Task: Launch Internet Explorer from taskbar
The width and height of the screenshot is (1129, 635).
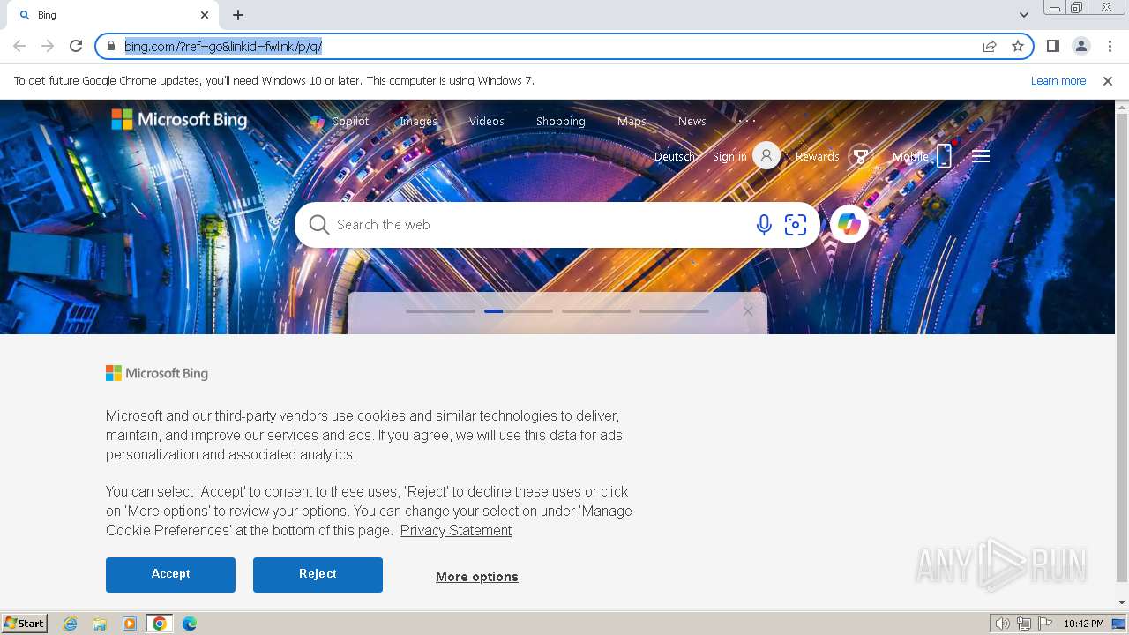Action: click(71, 624)
